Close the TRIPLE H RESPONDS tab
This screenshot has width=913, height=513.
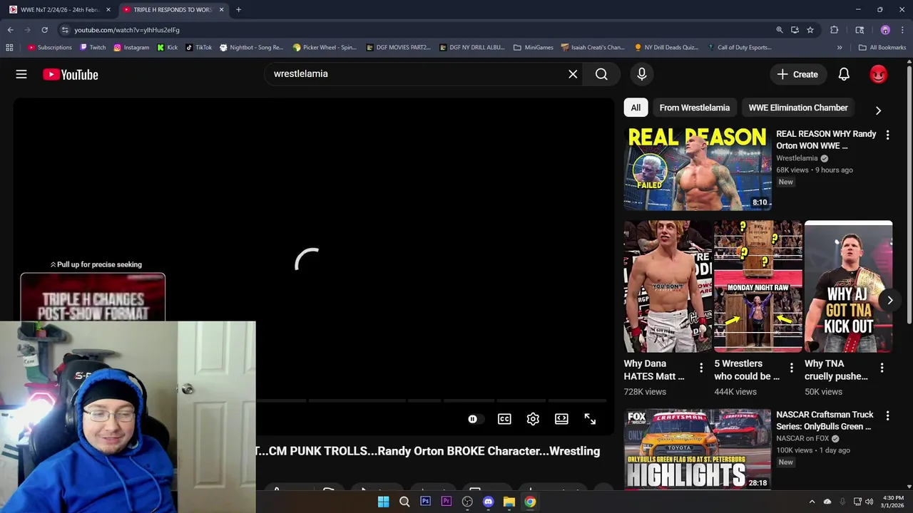pos(221,10)
